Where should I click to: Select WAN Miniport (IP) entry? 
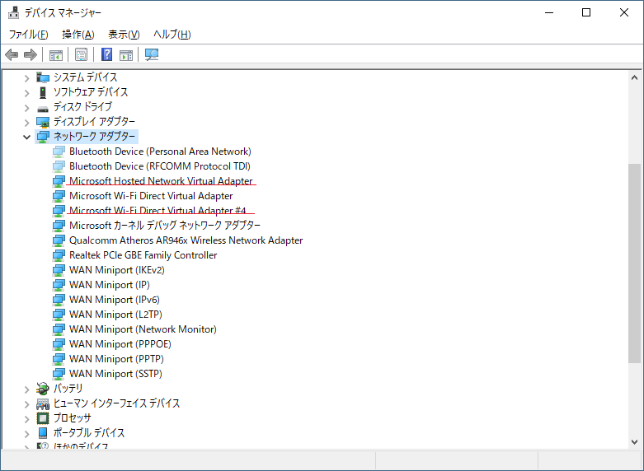click(109, 284)
